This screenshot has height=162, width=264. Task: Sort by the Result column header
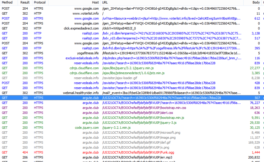pyautogui.click(x=25, y=2)
